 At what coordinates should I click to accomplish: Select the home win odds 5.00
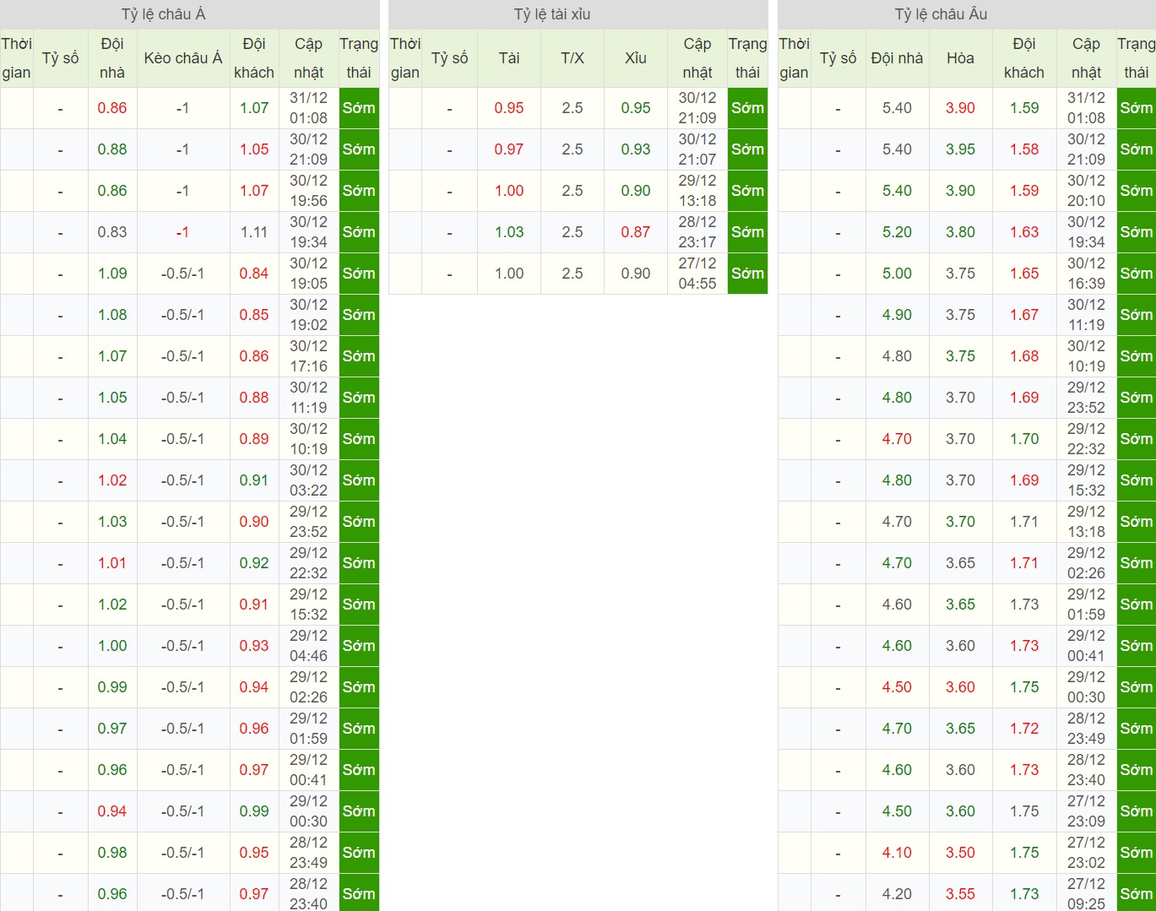point(897,274)
